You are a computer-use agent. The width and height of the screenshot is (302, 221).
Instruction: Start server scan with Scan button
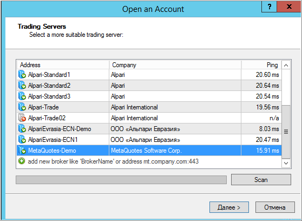[x=261, y=180]
